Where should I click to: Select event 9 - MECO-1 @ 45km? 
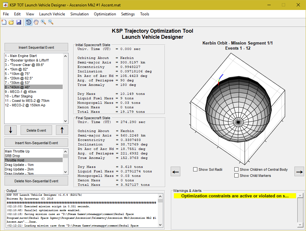pos(33,92)
